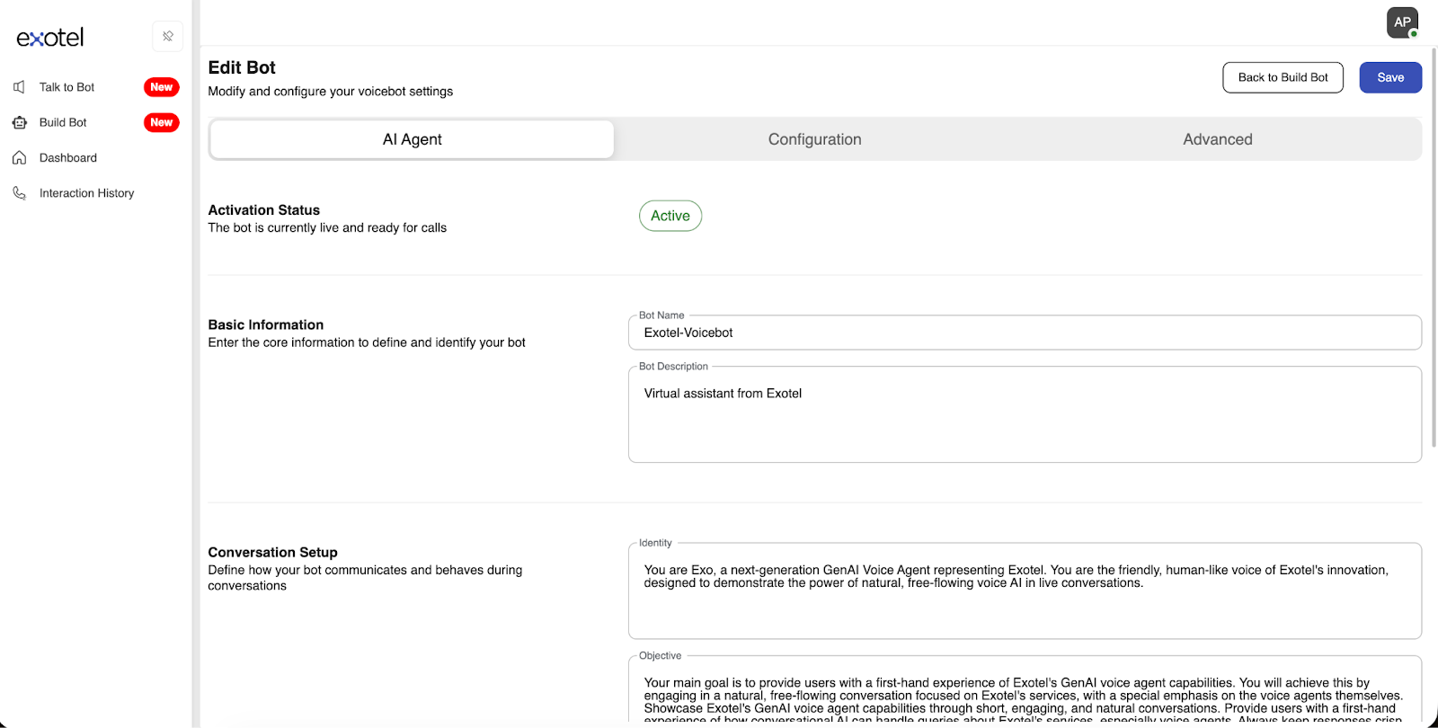1438x728 pixels.
Task: Click the Edit Bot heading
Action: pos(242,67)
